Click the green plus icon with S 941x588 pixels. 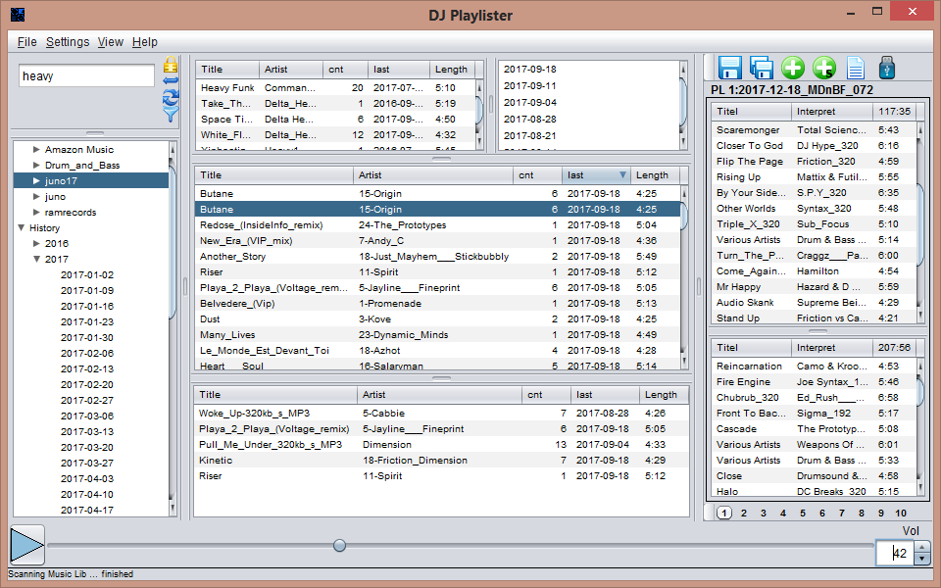coord(824,68)
